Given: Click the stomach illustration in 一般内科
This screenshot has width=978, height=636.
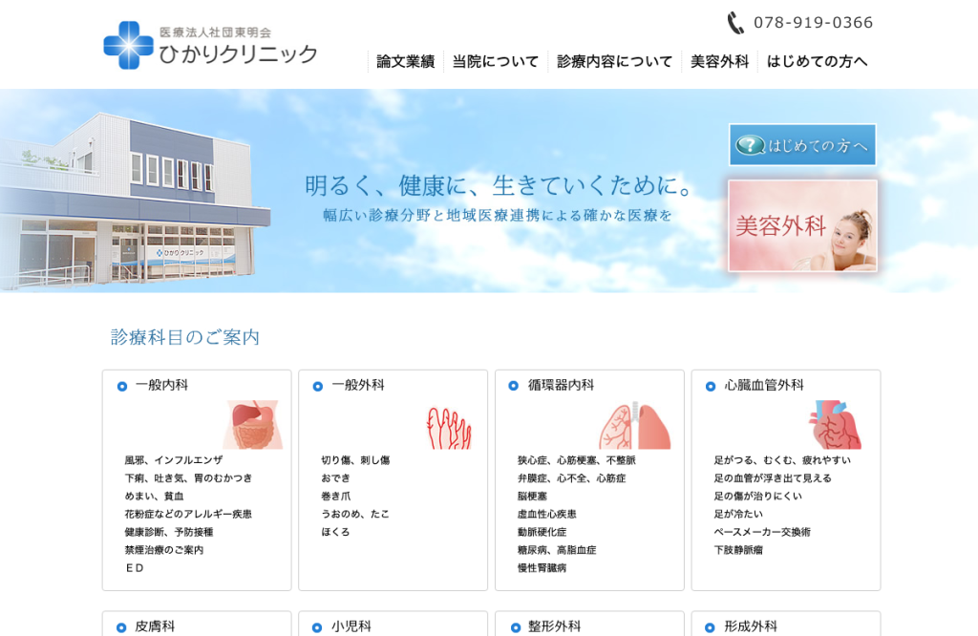Looking at the screenshot, I should [x=253, y=425].
